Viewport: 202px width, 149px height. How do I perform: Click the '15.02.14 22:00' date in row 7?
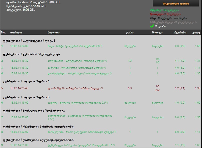tap(19, 117)
